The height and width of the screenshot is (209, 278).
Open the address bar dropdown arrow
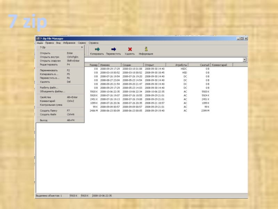[245, 60]
